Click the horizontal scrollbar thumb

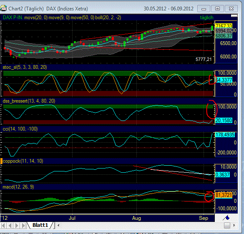[x=227, y=225]
